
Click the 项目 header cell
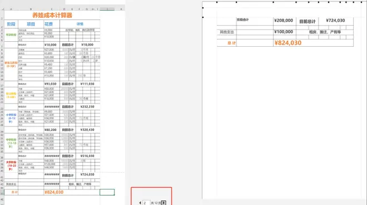coord(31,24)
